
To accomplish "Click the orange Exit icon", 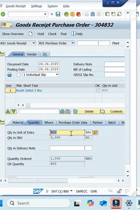I will point(72,14).
